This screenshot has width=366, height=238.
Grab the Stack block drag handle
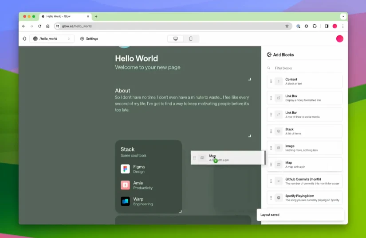tap(271, 131)
